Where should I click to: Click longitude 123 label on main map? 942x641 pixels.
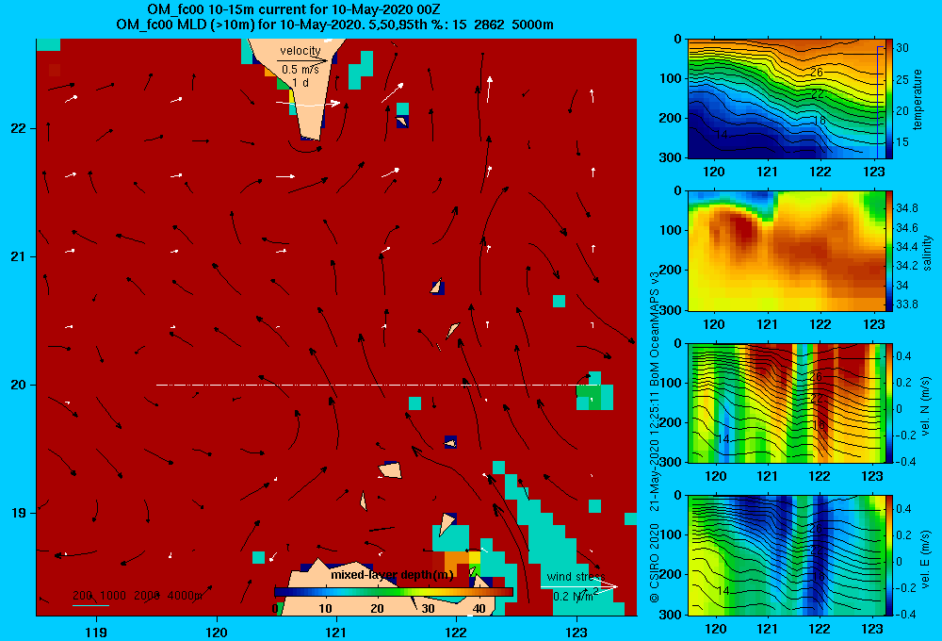(577, 632)
